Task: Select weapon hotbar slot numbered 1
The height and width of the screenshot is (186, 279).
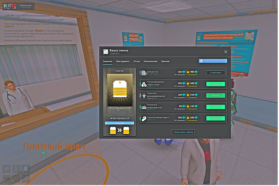Action: [7, 179]
